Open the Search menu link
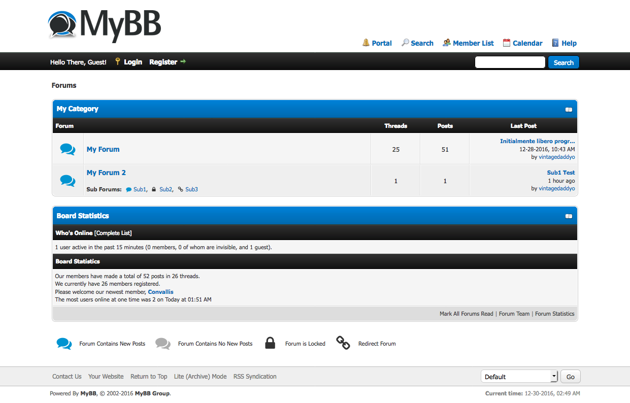This screenshot has height=403, width=630. tap(422, 43)
